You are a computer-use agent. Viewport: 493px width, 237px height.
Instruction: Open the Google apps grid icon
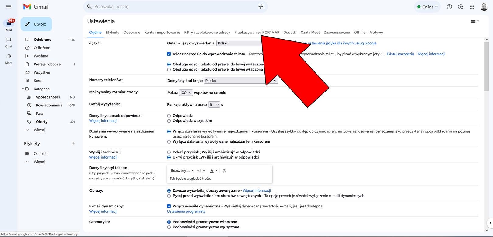click(472, 7)
